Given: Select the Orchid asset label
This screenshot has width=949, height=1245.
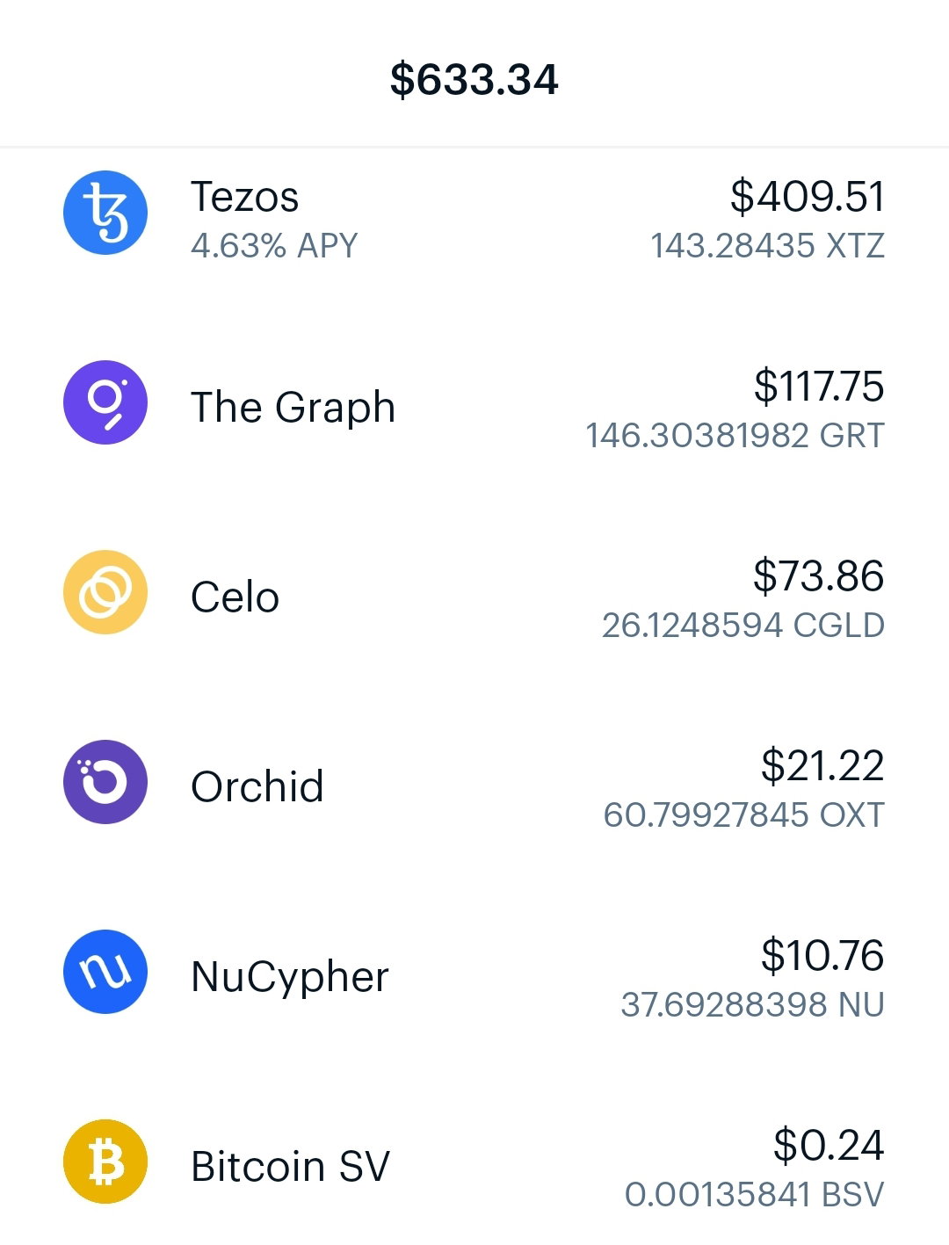Looking at the screenshot, I should pos(257,786).
